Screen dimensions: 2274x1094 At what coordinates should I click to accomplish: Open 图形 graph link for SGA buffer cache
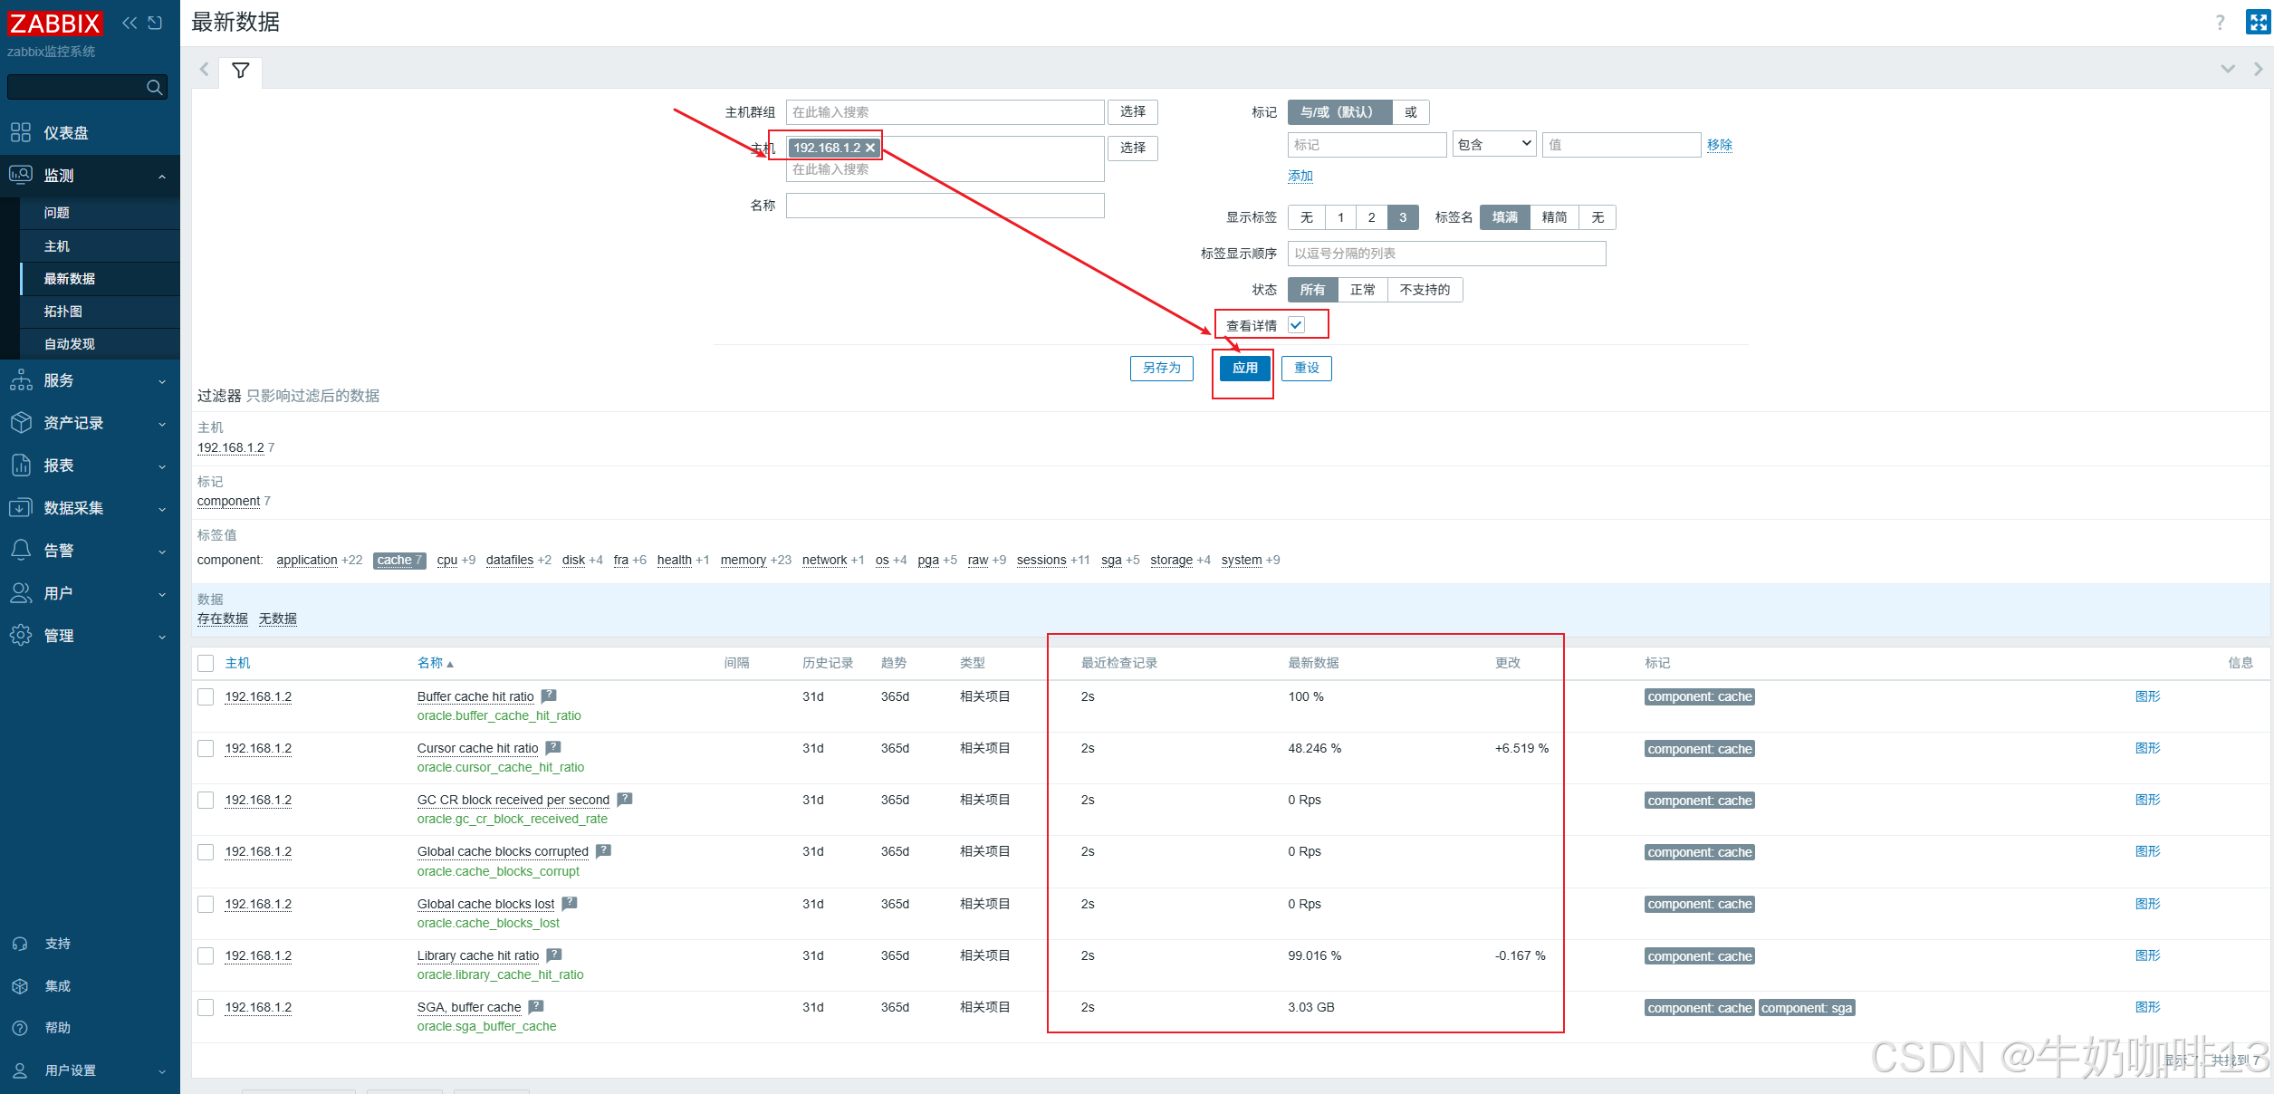tap(2147, 1007)
